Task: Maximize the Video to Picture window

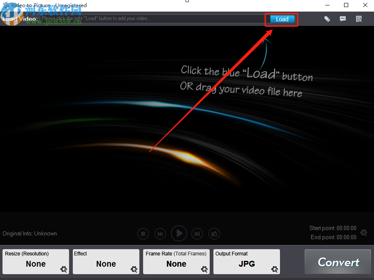Action: click(346, 5)
